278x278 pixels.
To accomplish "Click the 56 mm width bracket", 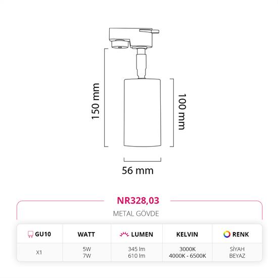I will point(143,160).
